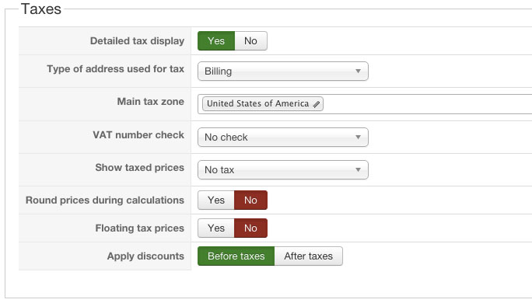Image resolution: width=532 pixels, height=303 pixels.
Task: Enable Floating tax prices with Yes
Action: (x=216, y=228)
